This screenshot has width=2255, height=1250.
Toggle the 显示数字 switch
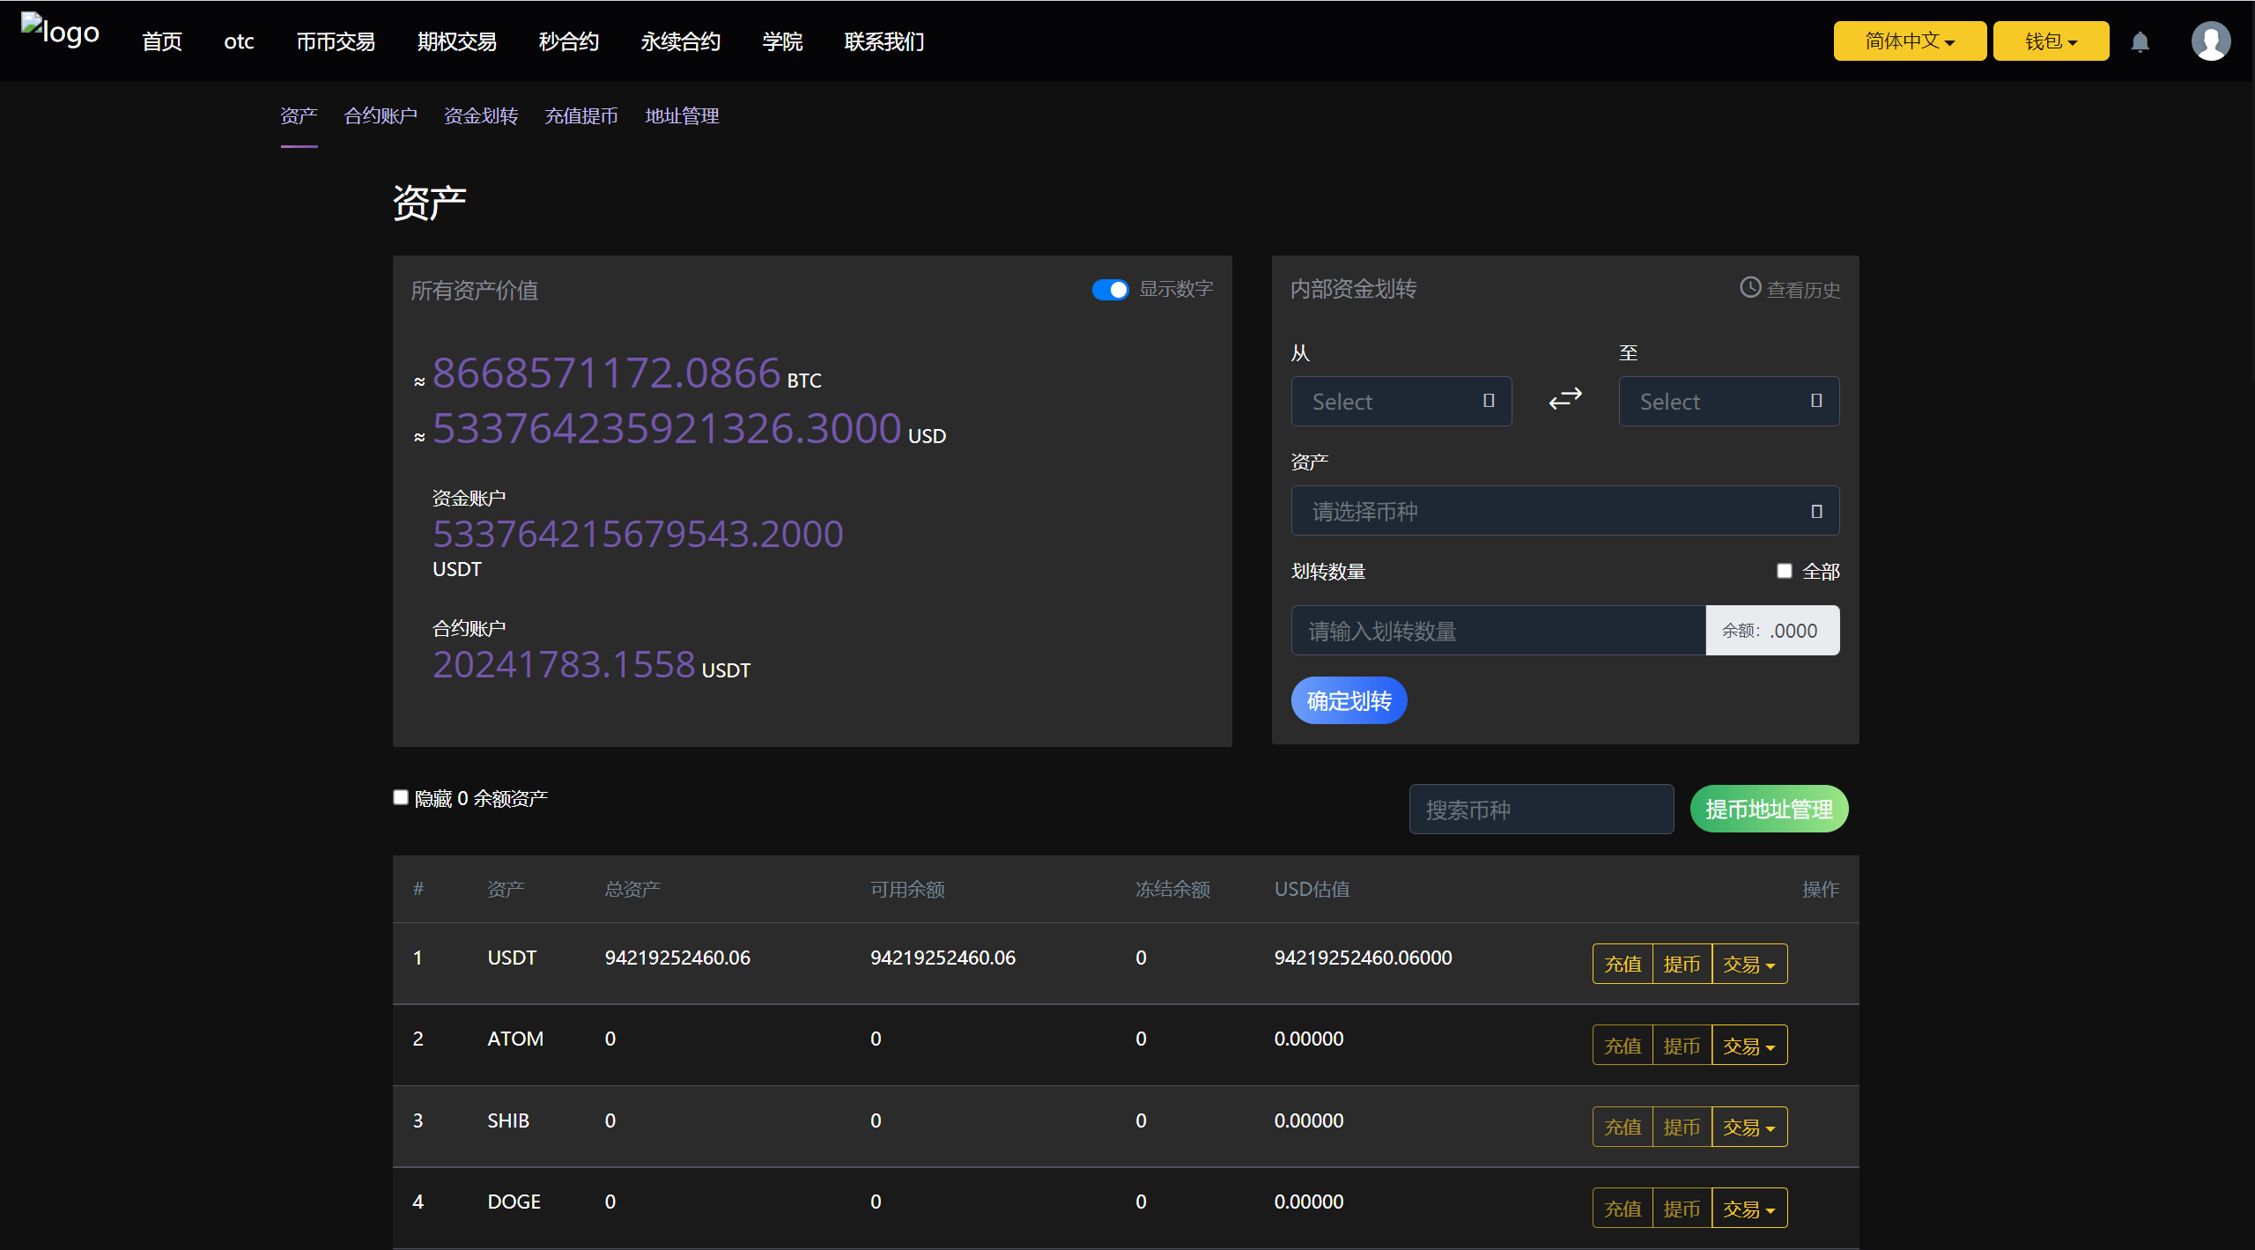[1110, 290]
